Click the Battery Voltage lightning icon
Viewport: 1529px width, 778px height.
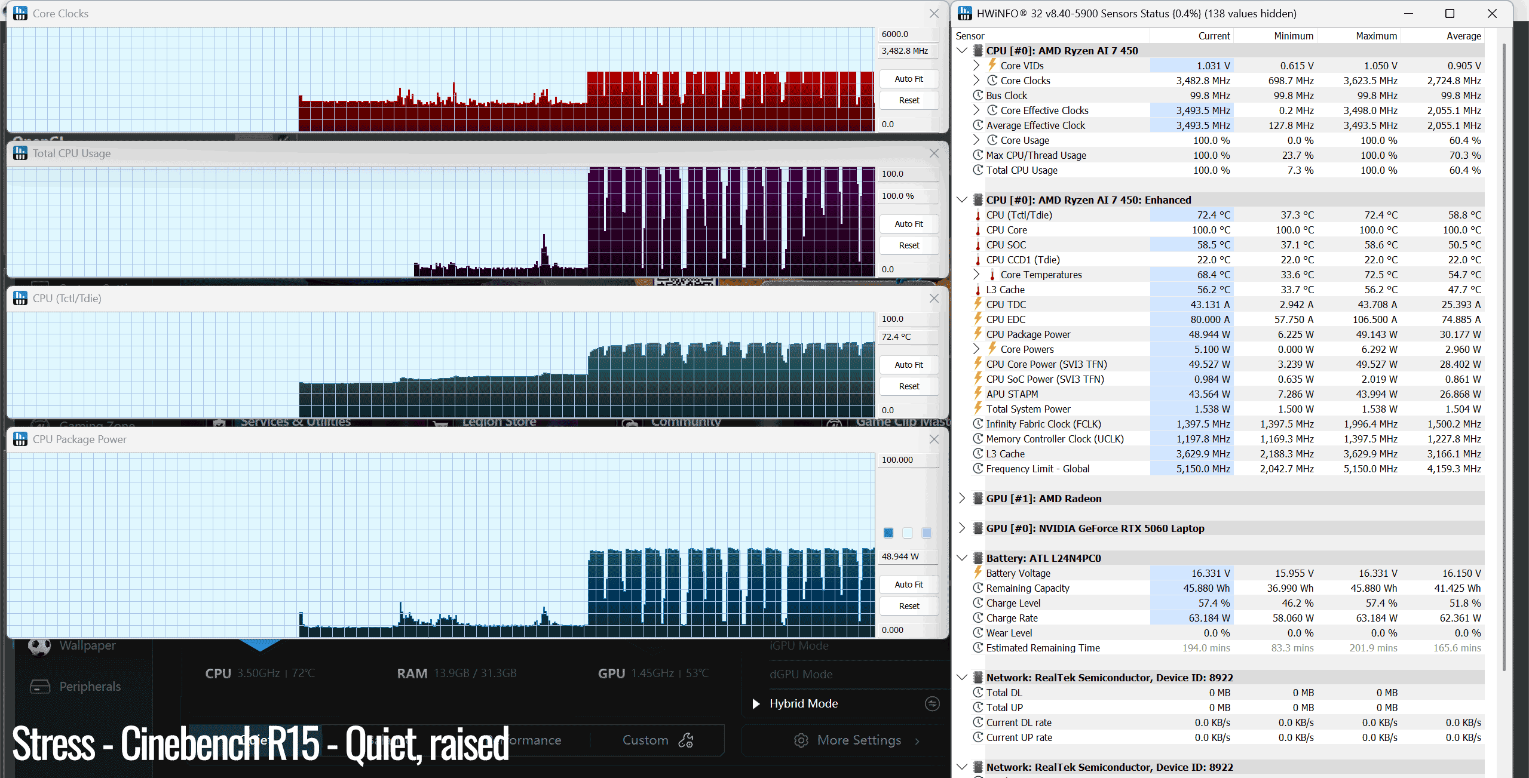(x=978, y=573)
